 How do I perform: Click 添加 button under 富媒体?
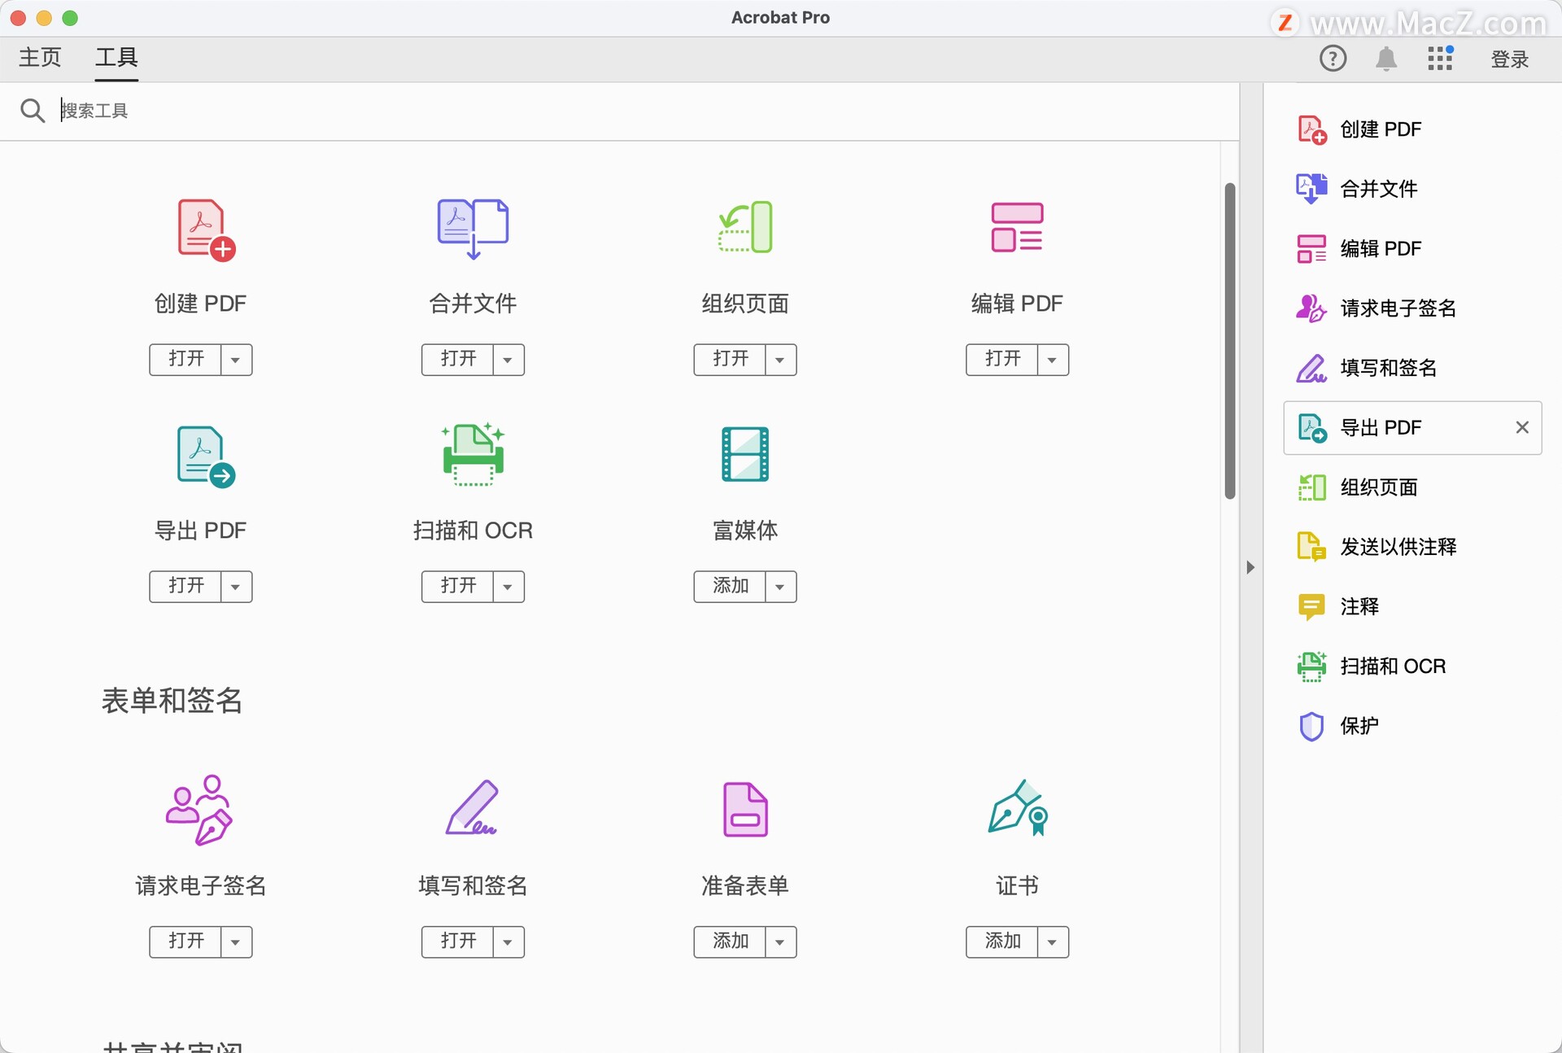[730, 587]
